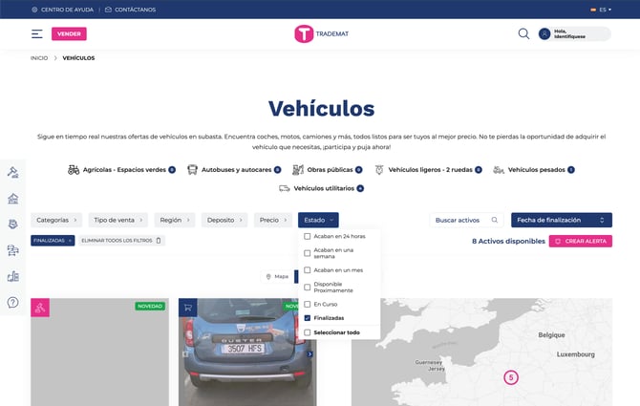Click the next-image arrow on Duster photo

pos(309,354)
